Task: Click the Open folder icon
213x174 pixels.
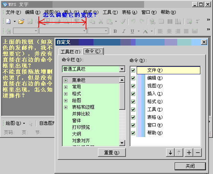Action: pyautogui.click(x=21, y=21)
